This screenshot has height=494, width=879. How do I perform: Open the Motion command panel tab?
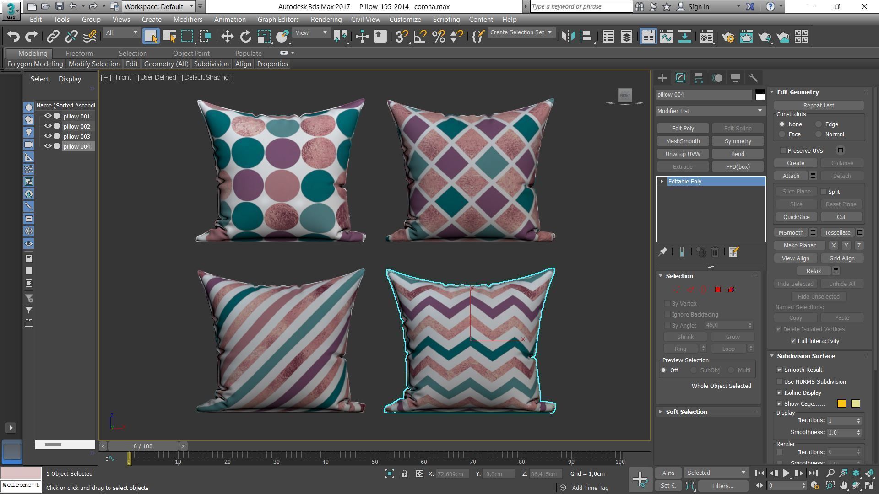(x=717, y=78)
